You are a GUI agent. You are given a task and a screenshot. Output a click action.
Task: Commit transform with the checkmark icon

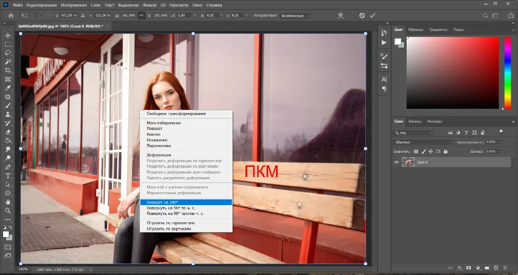click(372, 16)
